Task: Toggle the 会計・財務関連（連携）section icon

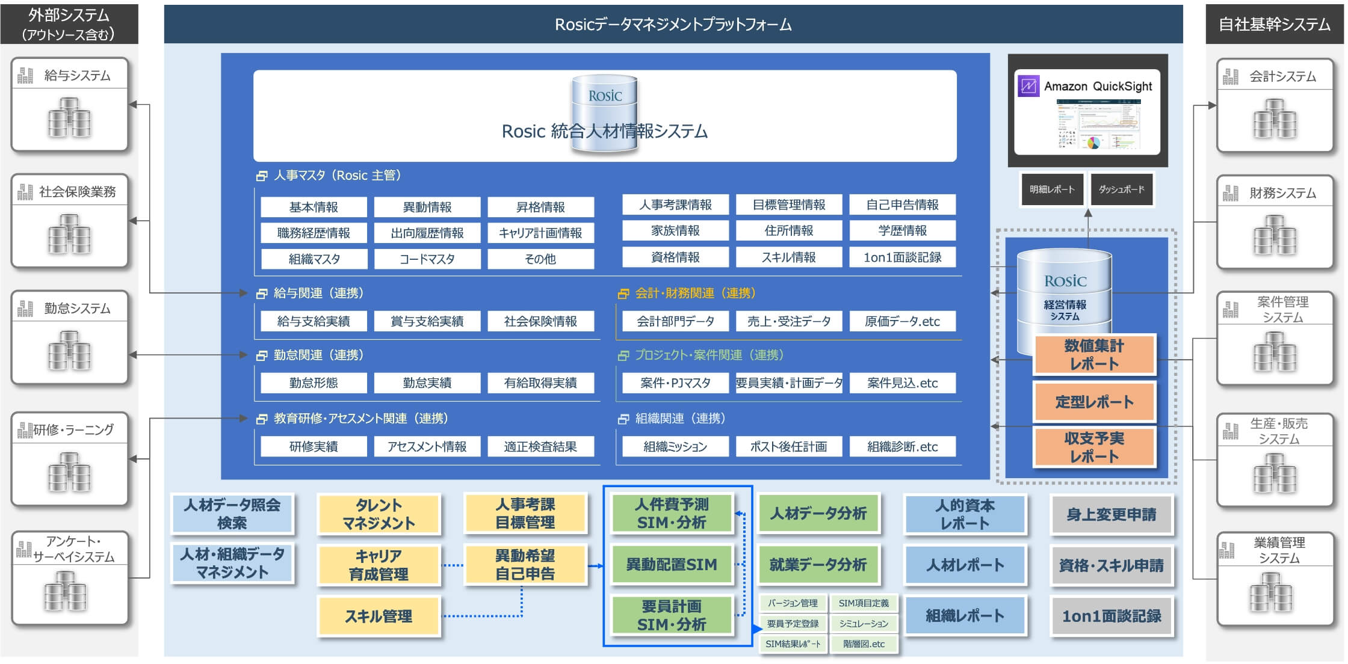Action: [x=623, y=293]
